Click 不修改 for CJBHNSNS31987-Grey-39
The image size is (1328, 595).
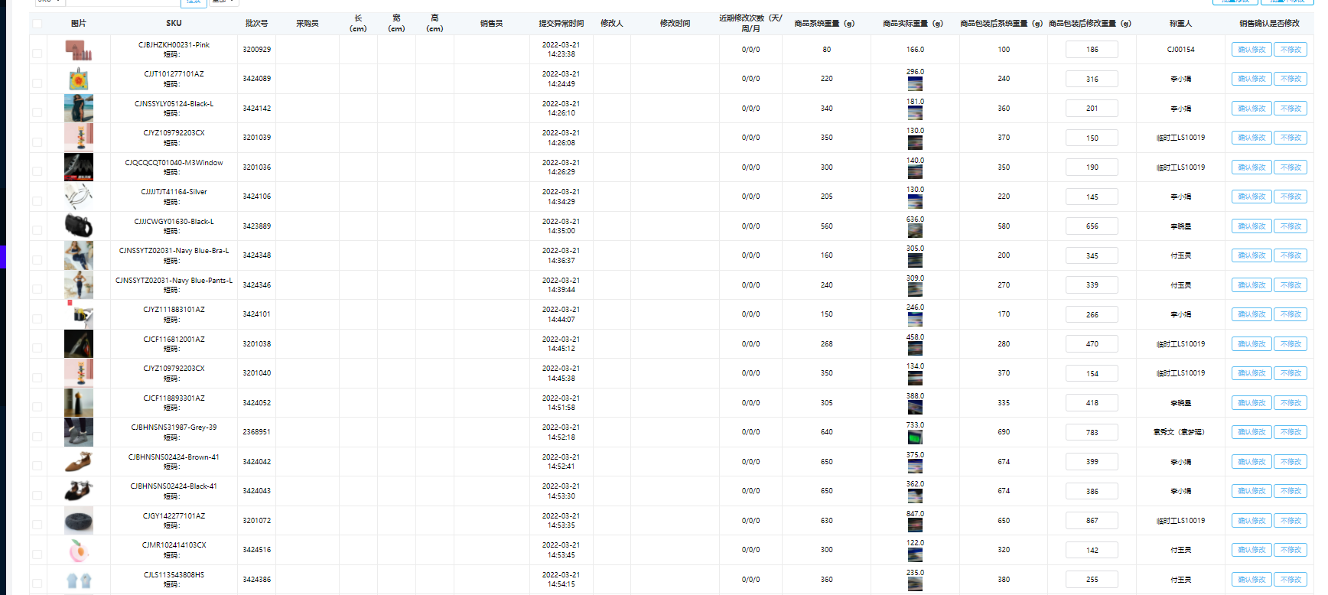pyautogui.click(x=1291, y=432)
